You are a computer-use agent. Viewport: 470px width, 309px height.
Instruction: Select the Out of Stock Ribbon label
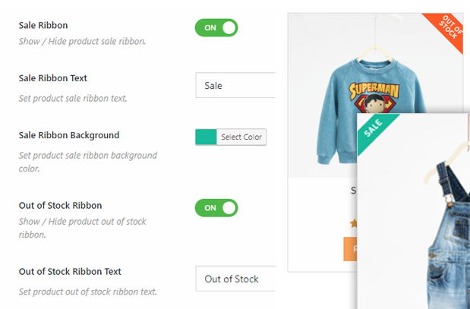(60, 206)
